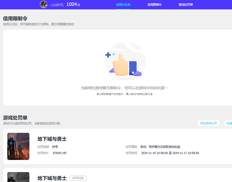Image resolution: width=232 pixels, height=182 pixels.
Task: Select first 地下城与勇士 punishment title
Action: [x=52, y=139]
